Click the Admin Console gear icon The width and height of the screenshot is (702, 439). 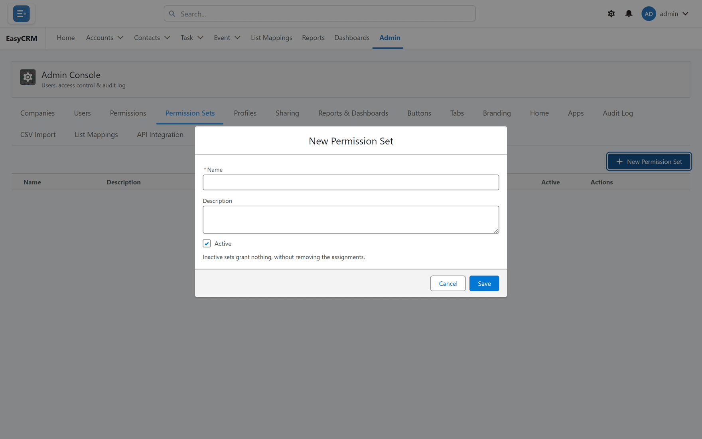click(28, 77)
